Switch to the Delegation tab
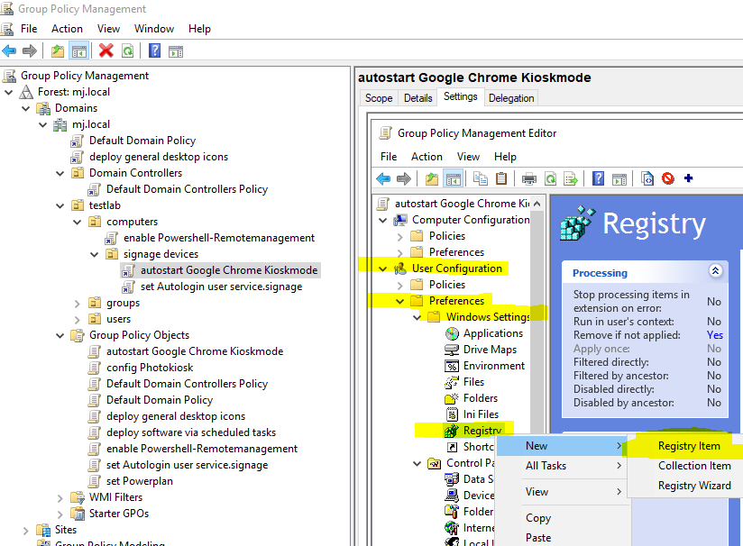 coord(511,98)
